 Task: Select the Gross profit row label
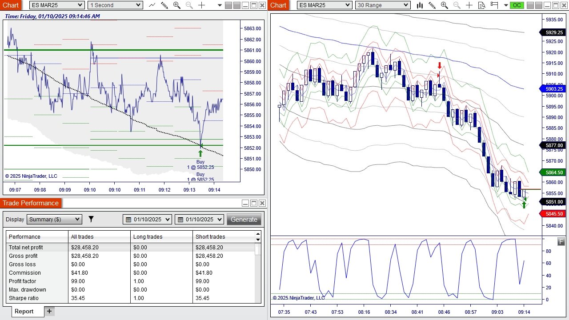pos(23,256)
